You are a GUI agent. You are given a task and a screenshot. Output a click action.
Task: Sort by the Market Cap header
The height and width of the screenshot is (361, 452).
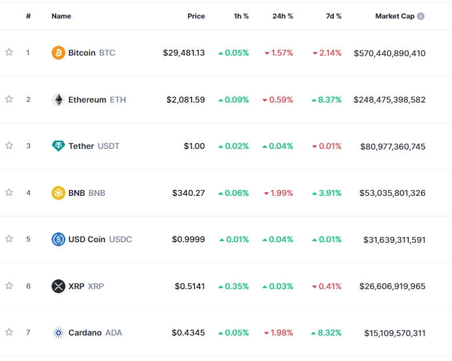pyautogui.click(x=395, y=16)
